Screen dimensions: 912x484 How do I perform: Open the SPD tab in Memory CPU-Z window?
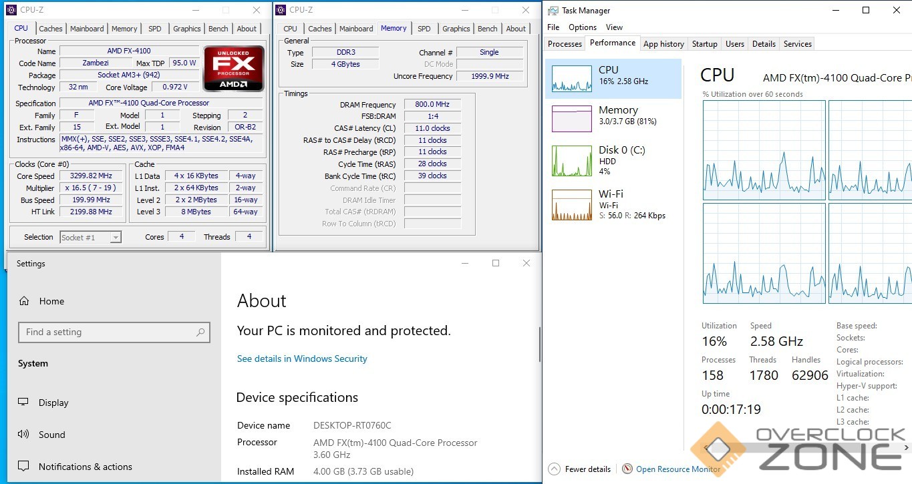[424, 29]
